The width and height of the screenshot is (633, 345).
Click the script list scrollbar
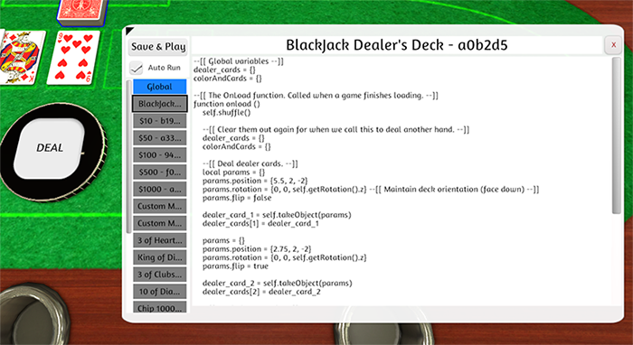[128, 156]
